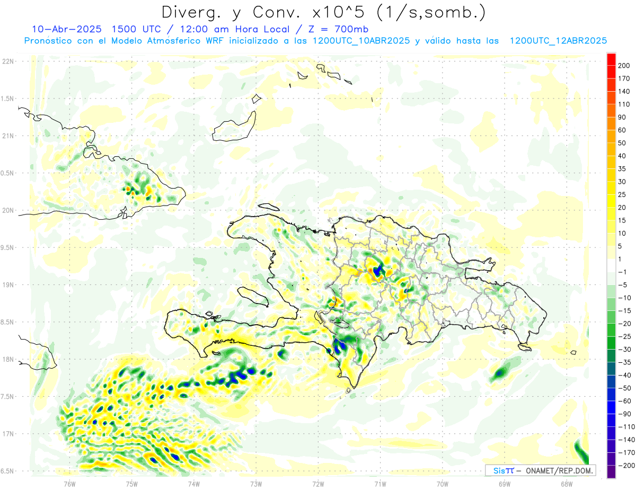Click the -110 value on color scale

point(626,427)
